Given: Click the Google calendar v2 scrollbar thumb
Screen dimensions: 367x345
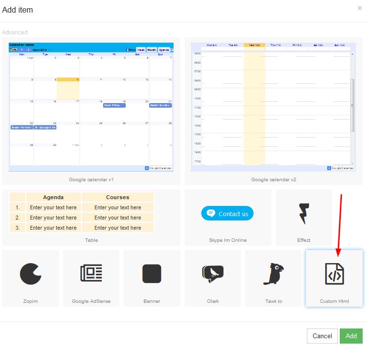Looking at the screenshot, I should (352, 104).
